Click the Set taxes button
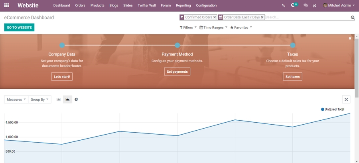The width and height of the screenshot is (359, 163). [293, 77]
